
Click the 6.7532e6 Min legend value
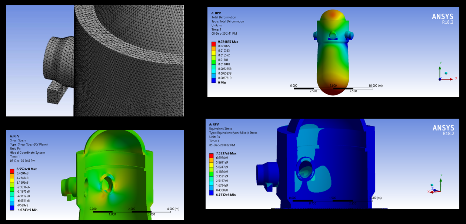226,194
